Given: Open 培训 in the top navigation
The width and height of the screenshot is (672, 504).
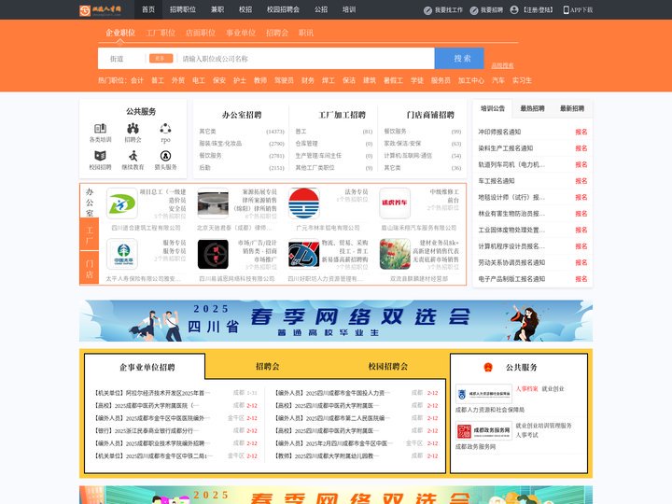Looking at the screenshot, I should point(349,9).
